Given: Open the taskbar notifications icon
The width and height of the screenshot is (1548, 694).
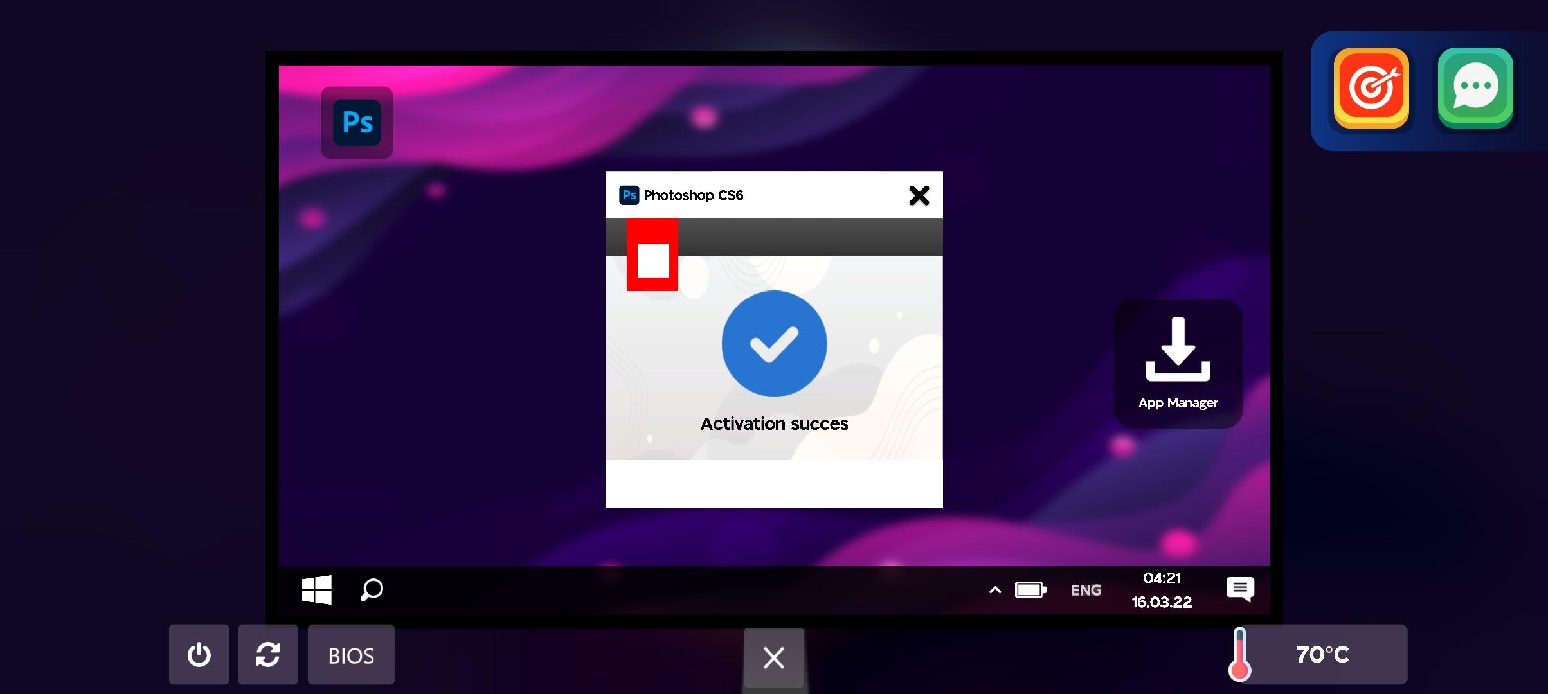Looking at the screenshot, I should [1239, 589].
